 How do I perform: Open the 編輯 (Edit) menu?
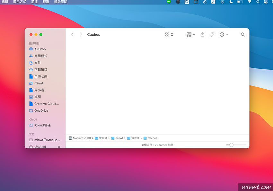(5, 2)
